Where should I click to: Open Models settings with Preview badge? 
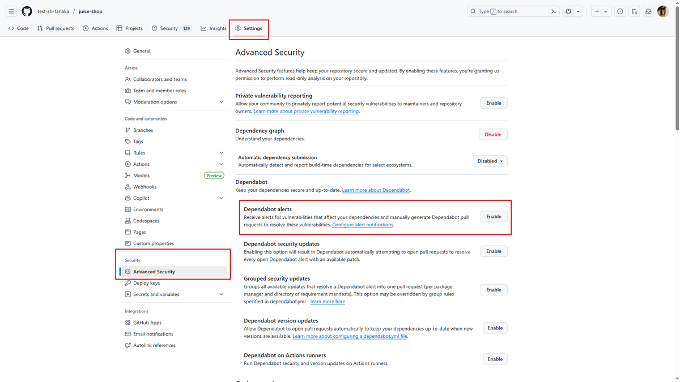(x=174, y=175)
